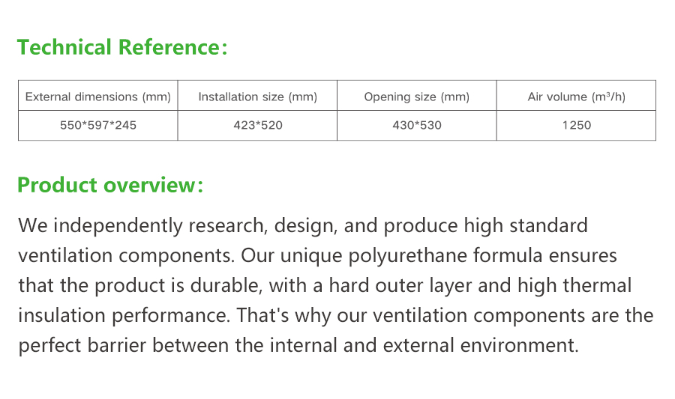
Task: Click the 1250 air volume value
Action: pos(577,126)
